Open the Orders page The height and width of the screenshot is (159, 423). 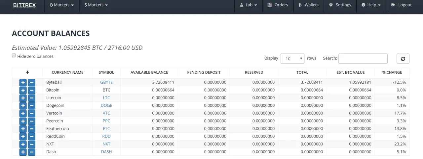[x=278, y=5]
